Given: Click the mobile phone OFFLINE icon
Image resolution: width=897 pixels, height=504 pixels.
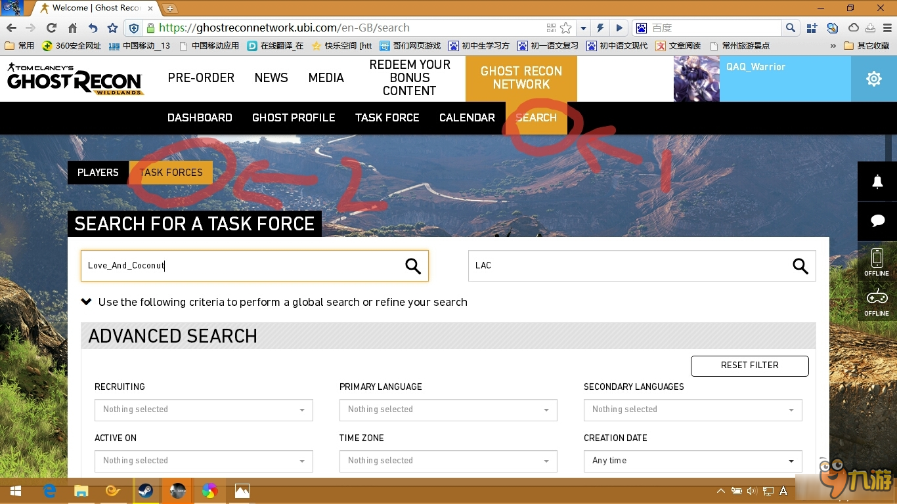Looking at the screenshot, I should (877, 262).
